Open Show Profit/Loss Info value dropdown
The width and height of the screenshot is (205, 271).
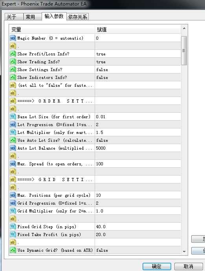coord(138,54)
